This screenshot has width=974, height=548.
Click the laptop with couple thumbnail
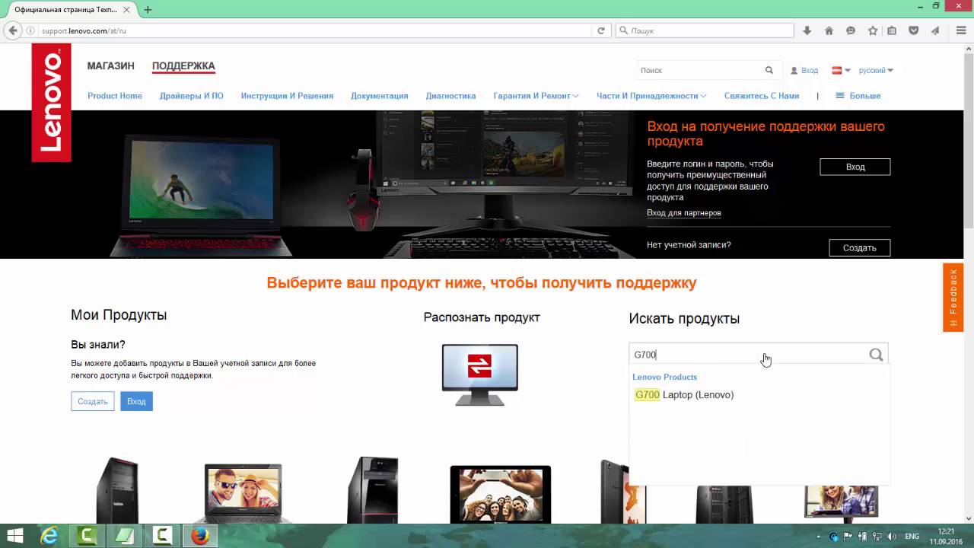click(x=243, y=492)
